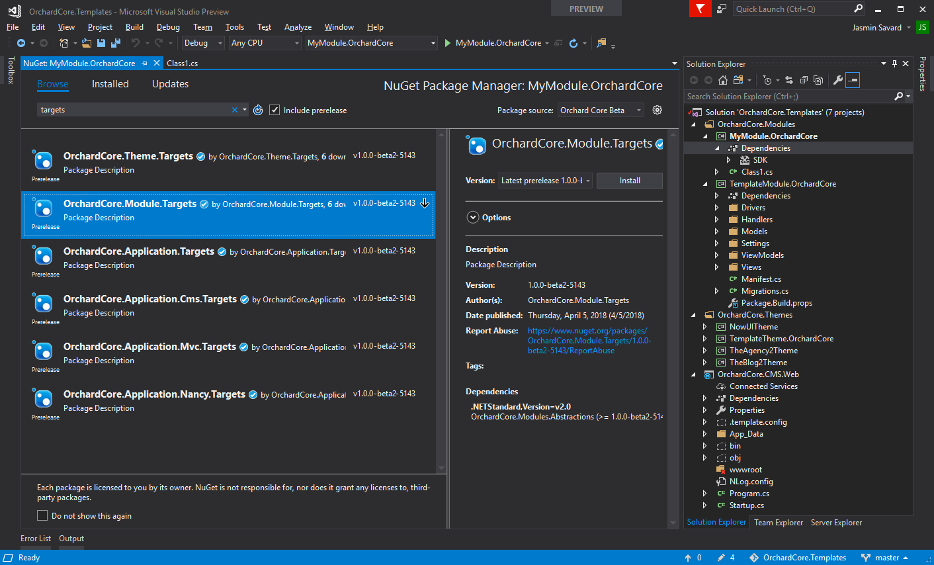Screen dimensions: 934x565
Task: Open the File menu
Action: [13, 27]
